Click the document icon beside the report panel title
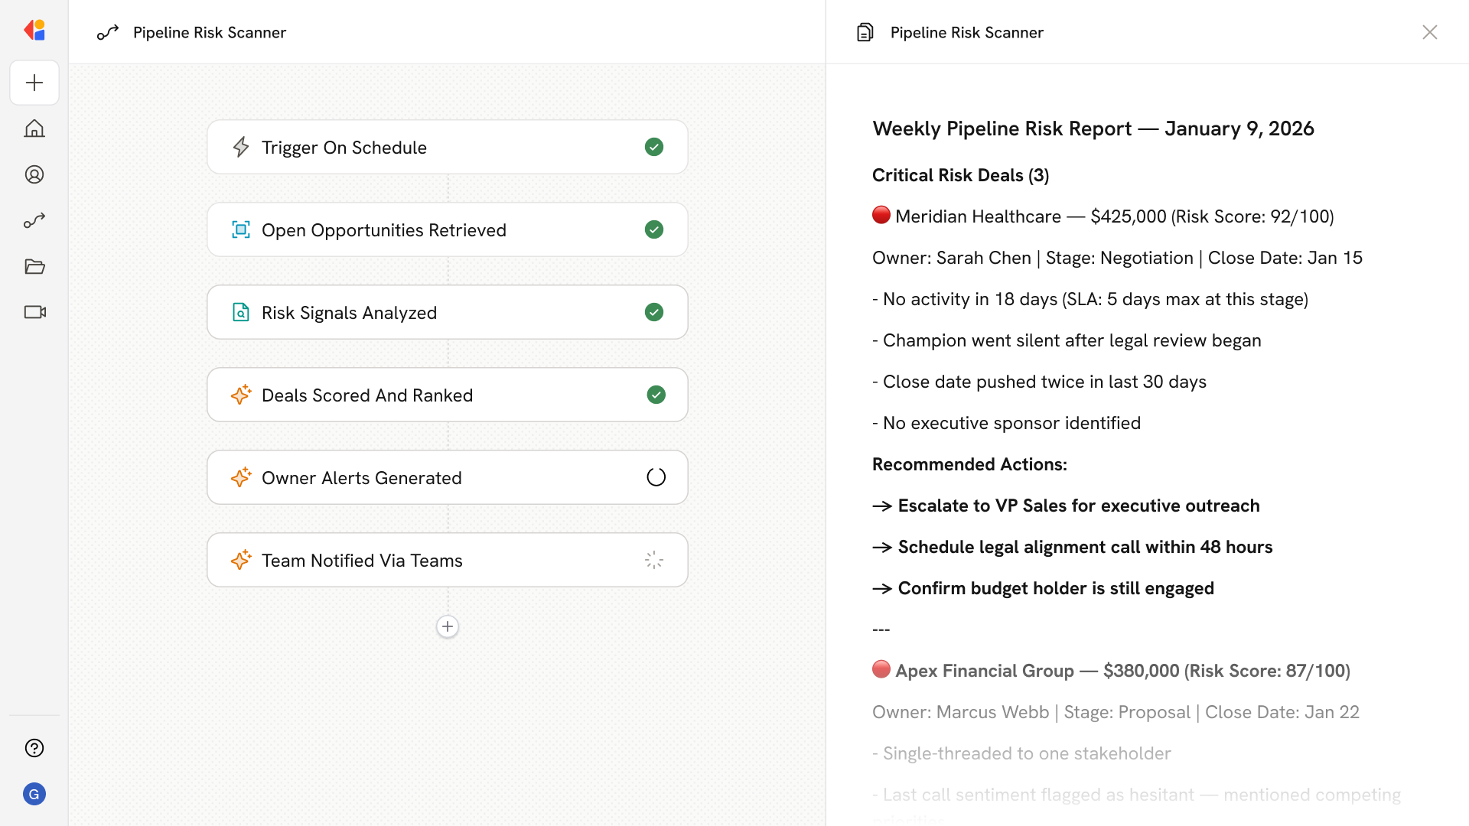Viewport: 1469px width, 826px height. coord(865,32)
